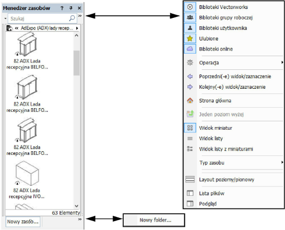Click the vertical scrollbar thumb
Viewport: 285px width, 230px height.
coord(76,63)
